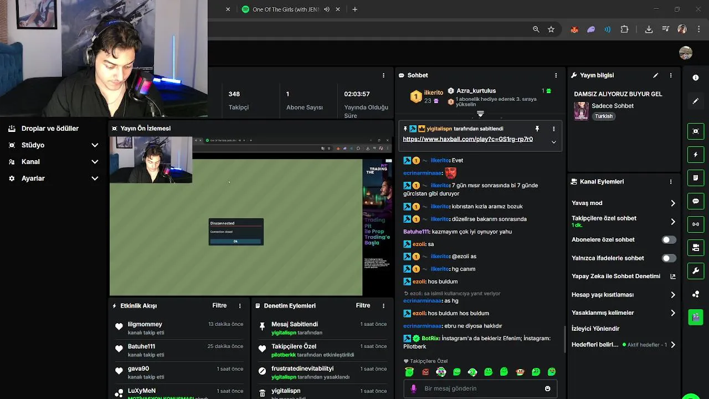Viewport: 709px width, 399px height.
Task: Click username liigmommey in activity feed
Action: coord(145,324)
